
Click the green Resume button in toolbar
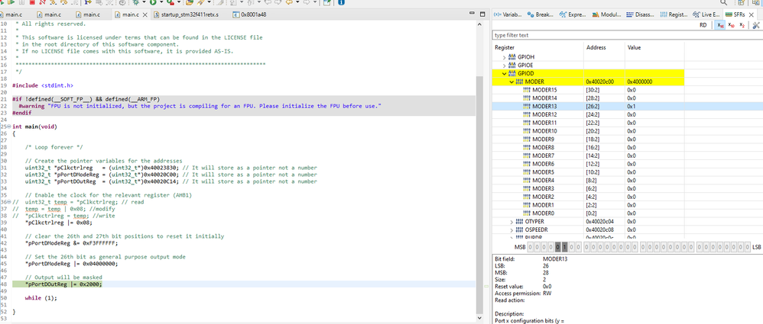pos(9,3)
